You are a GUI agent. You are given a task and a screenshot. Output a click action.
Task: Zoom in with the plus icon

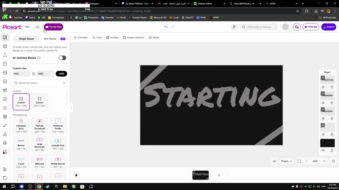click(324, 161)
